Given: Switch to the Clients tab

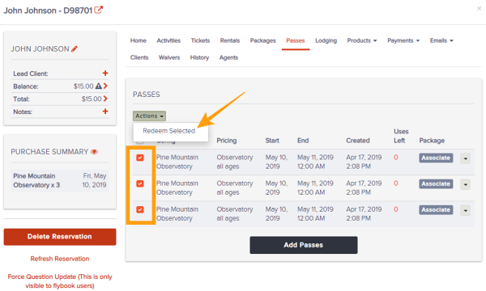Looking at the screenshot, I should (139, 57).
